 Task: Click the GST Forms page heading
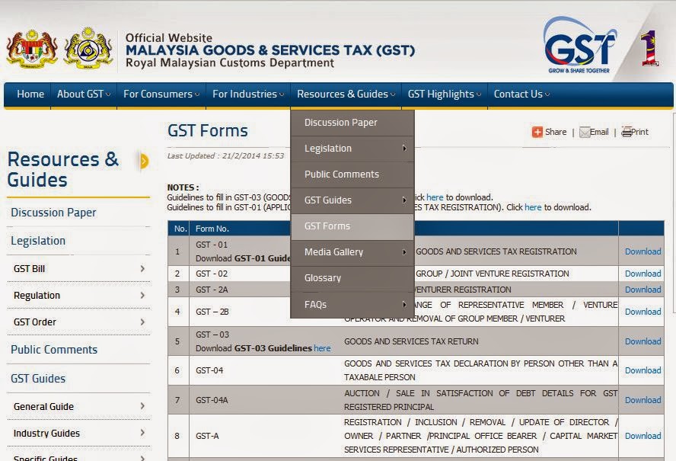tap(208, 131)
